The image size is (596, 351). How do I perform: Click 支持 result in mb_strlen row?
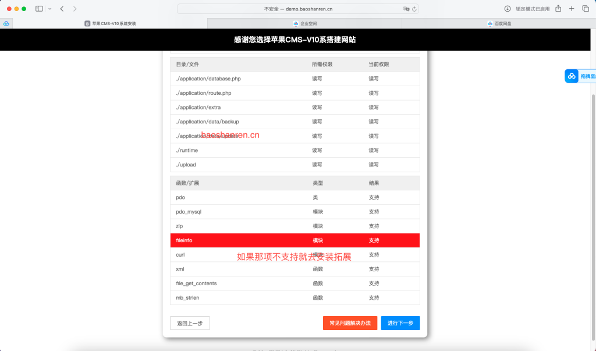[x=374, y=298]
